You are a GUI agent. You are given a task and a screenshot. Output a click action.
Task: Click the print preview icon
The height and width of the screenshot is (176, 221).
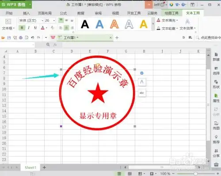(27, 38)
